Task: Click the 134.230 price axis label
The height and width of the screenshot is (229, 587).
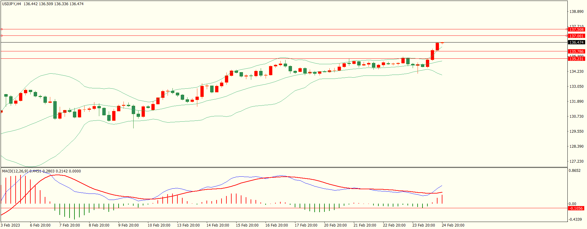Action: [x=576, y=72]
